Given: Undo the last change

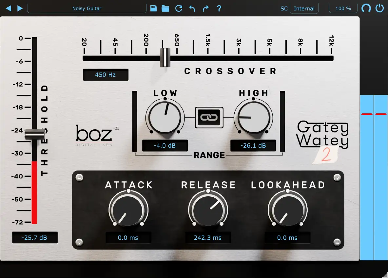Looking at the screenshot, I should point(192,8).
